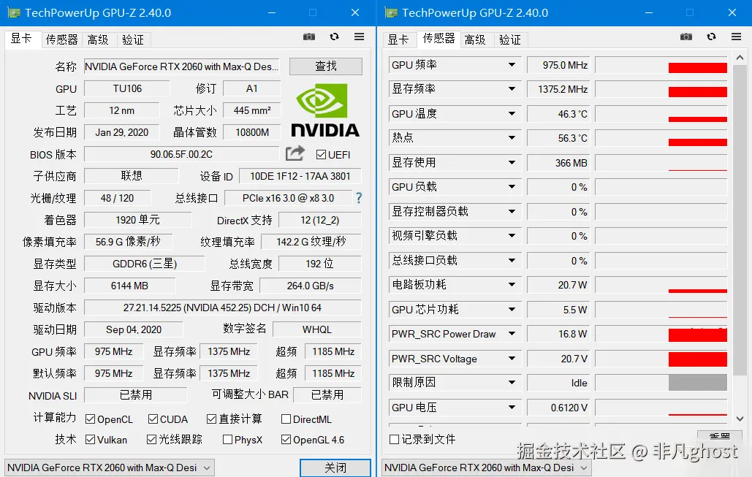Open the GPU 芯片功耗 sensor dropdown

tap(512, 309)
